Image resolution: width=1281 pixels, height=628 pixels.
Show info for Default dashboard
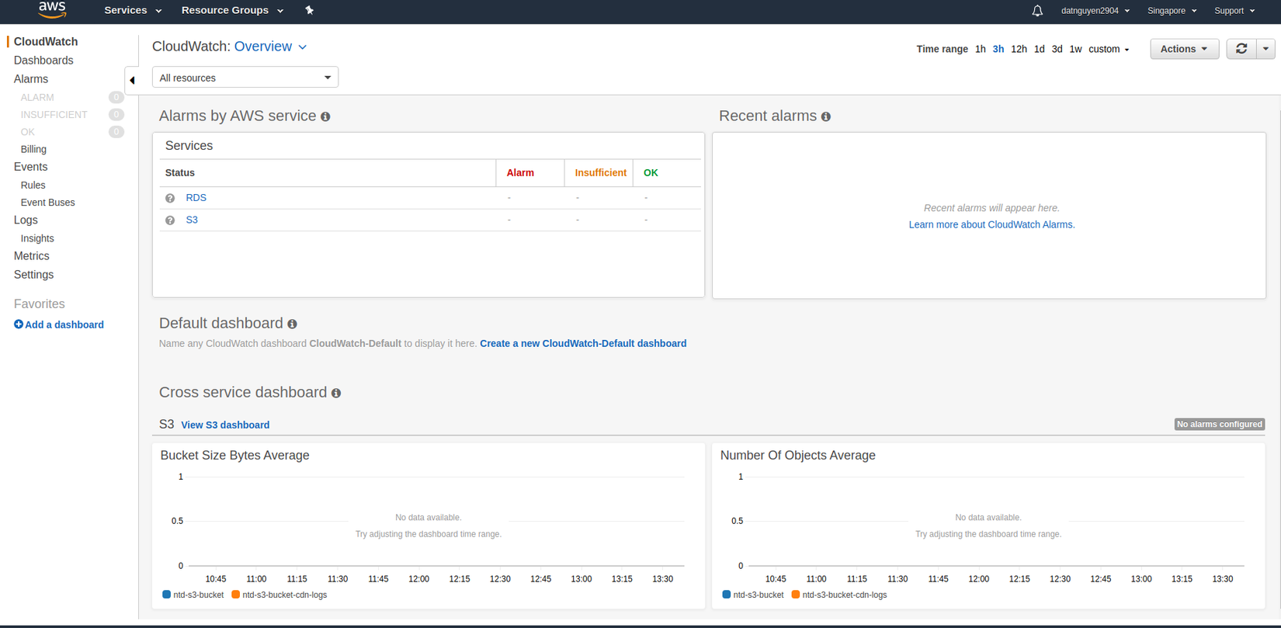(x=292, y=324)
